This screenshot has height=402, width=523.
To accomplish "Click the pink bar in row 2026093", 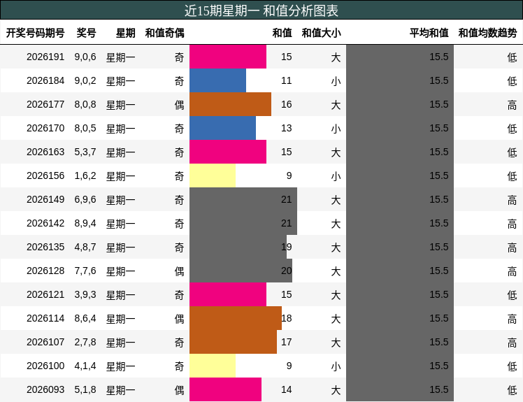I will click(x=225, y=389).
